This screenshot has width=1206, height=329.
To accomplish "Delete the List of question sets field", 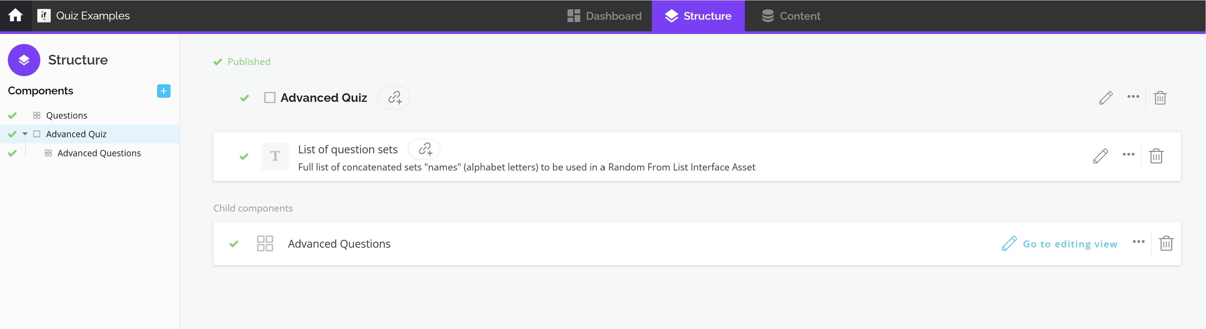I will 1156,156.
